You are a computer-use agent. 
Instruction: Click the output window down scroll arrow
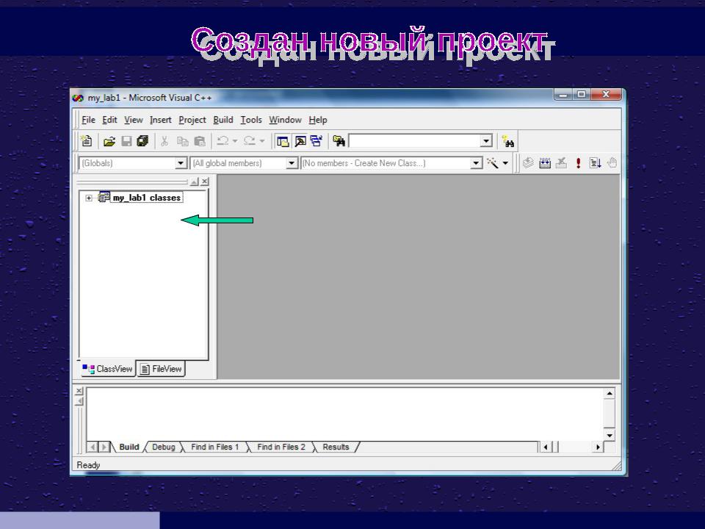[610, 435]
